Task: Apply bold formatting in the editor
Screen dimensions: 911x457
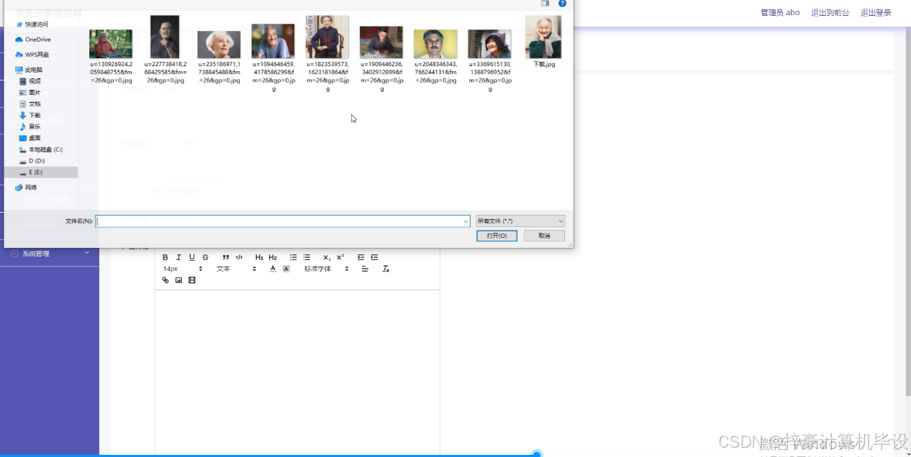Action: tap(165, 257)
